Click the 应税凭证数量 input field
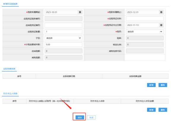The height and width of the screenshot is (121, 171). (x=64, y=32)
